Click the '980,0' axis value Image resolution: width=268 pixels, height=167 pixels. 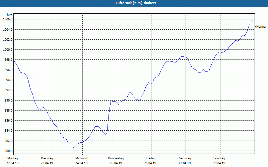tap(8, 151)
